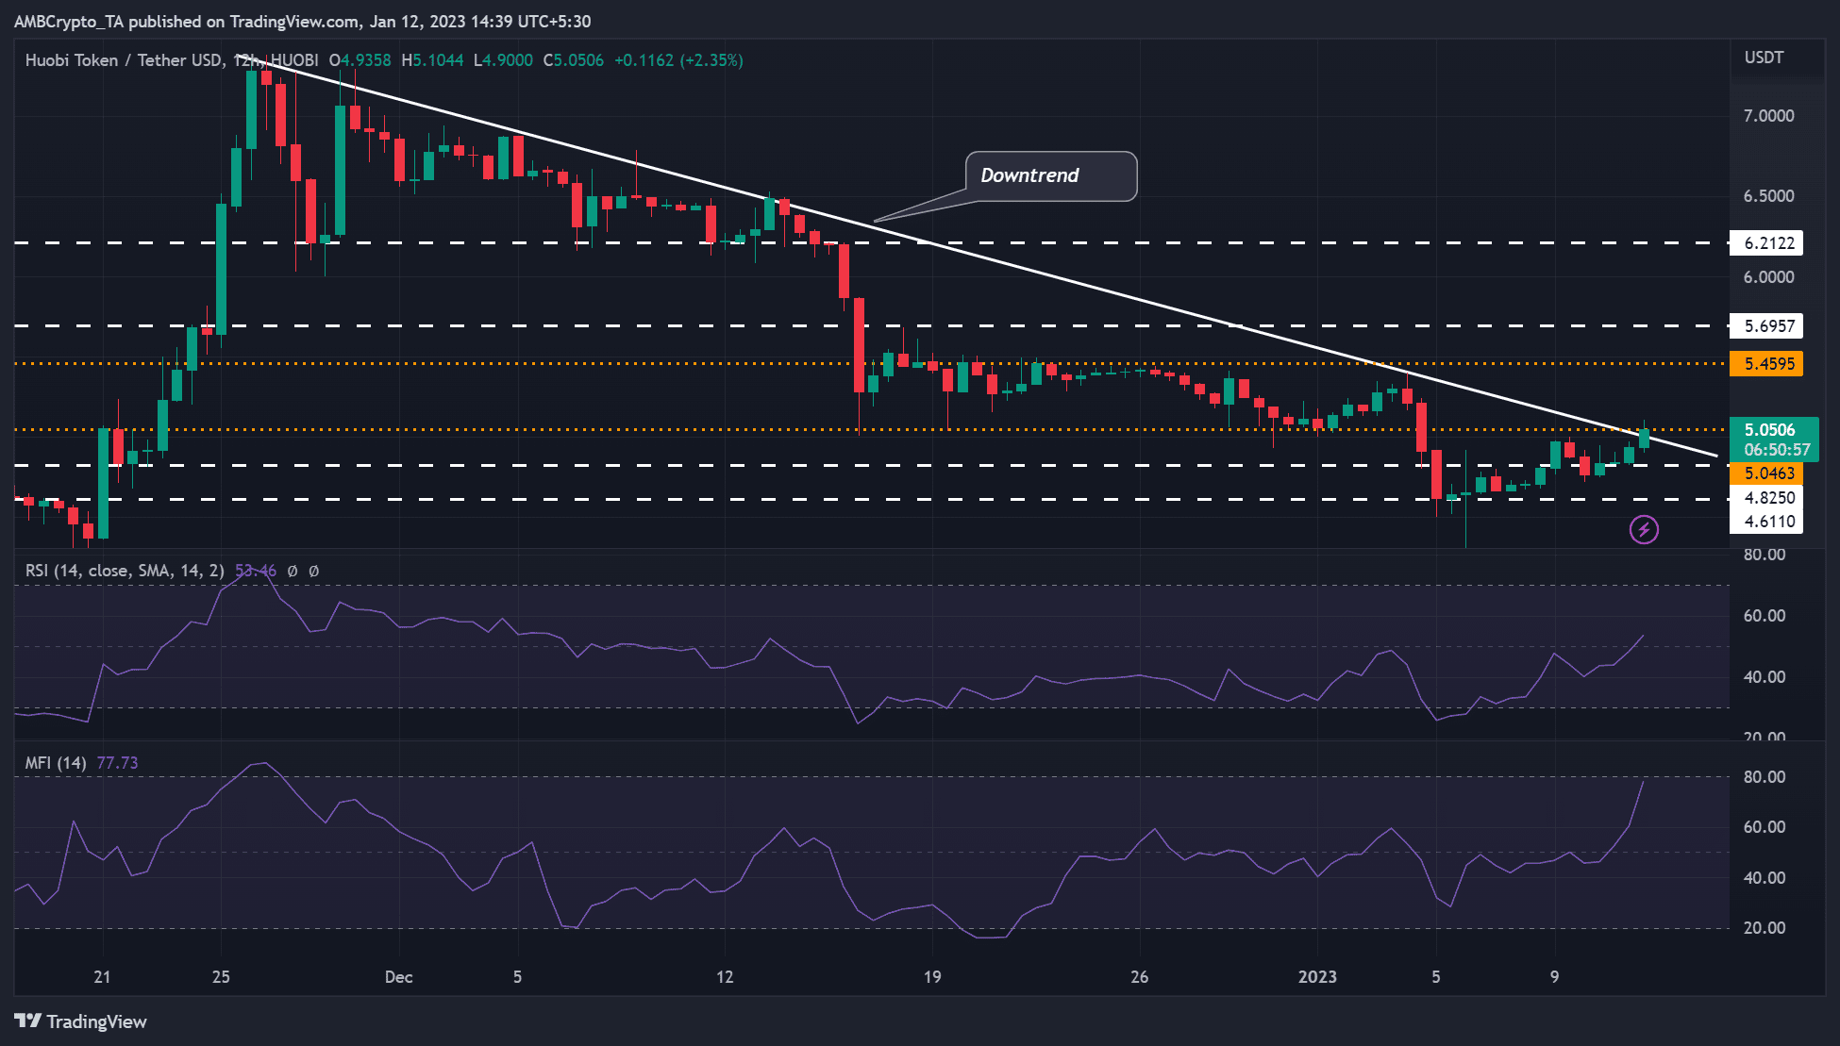This screenshot has width=1840, height=1046.
Task: Select the USDT currency label
Action: pyautogui.click(x=1764, y=58)
